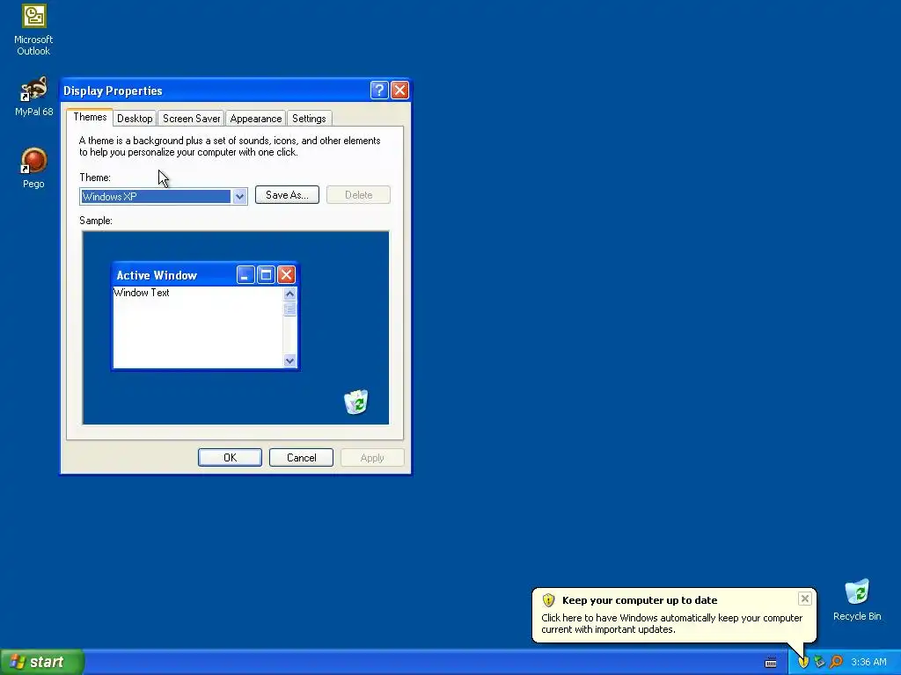
Task: Click the keyboard language bar icon
Action: [x=771, y=663]
